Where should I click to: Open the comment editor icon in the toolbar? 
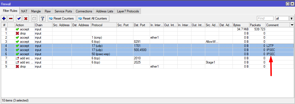coord(34,18)
